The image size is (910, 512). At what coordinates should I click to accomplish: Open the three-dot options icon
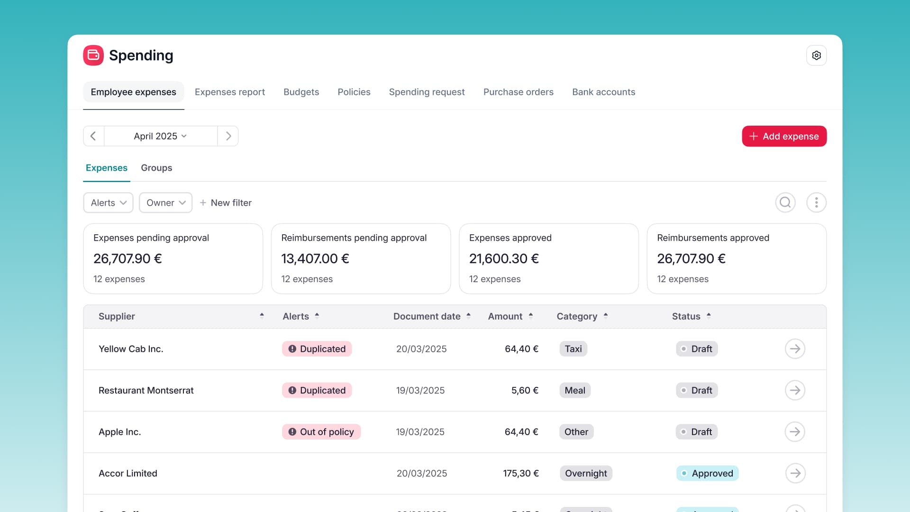pyautogui.click(x=816, y=202)
